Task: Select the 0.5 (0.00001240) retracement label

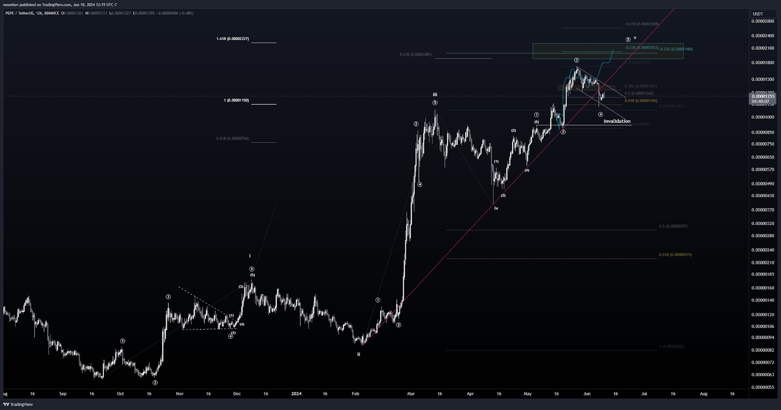Action: coord(639,93)
